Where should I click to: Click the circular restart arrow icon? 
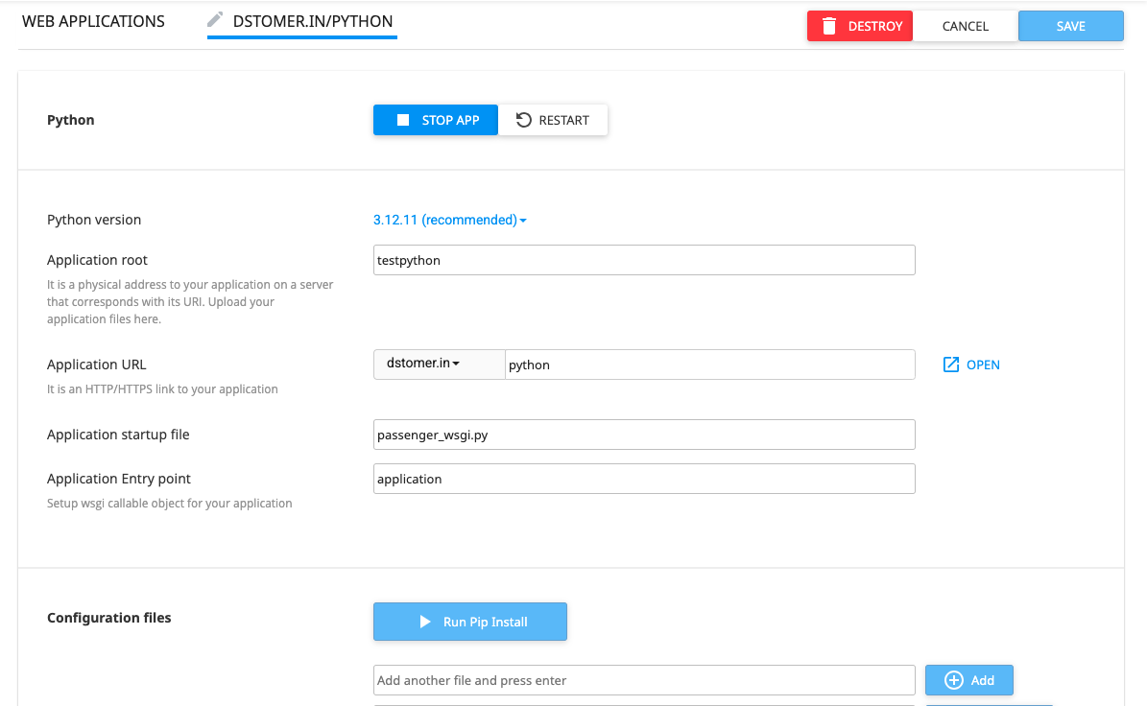523,120
